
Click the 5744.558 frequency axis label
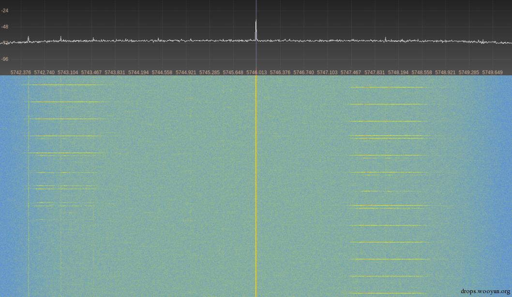[162, 72]
